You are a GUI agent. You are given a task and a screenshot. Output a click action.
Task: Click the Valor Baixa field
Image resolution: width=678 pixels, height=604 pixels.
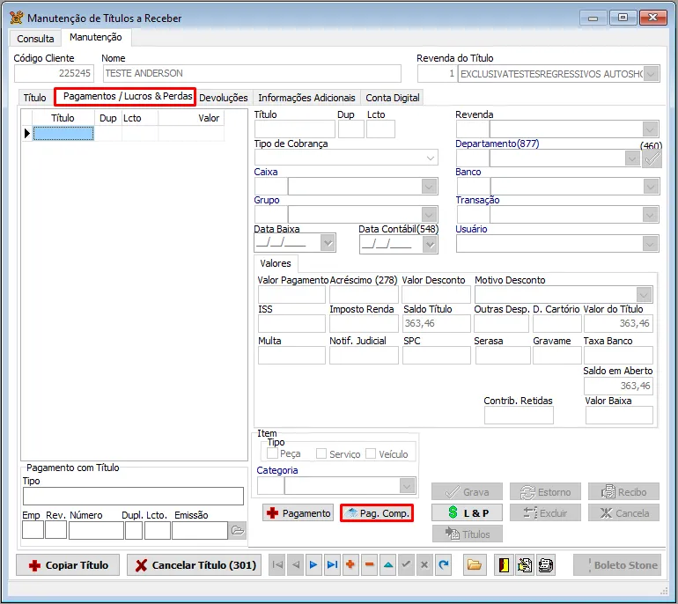coord(619,416)
